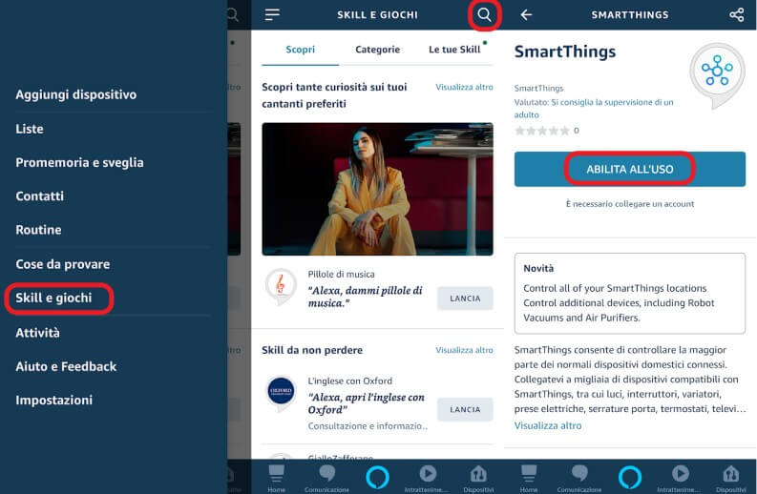
Task: Enable the skill with Abilita all'uso
Action: click(629, 170)
